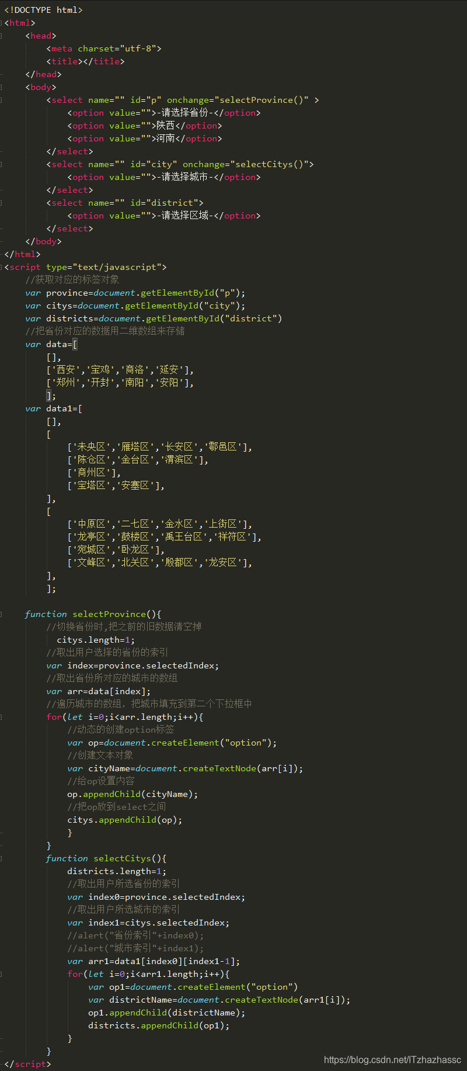Click getElementById("city") call
The height and width of the screenshot is (1071, 467).
(x=183, y=306)
